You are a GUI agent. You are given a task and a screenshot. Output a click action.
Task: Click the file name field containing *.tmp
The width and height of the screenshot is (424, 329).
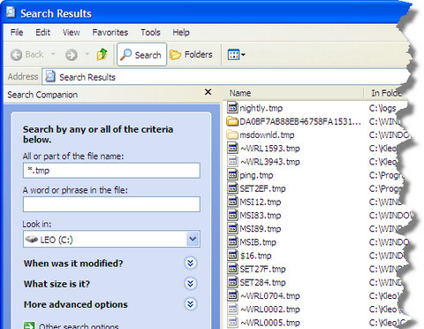tap(111, 171)
